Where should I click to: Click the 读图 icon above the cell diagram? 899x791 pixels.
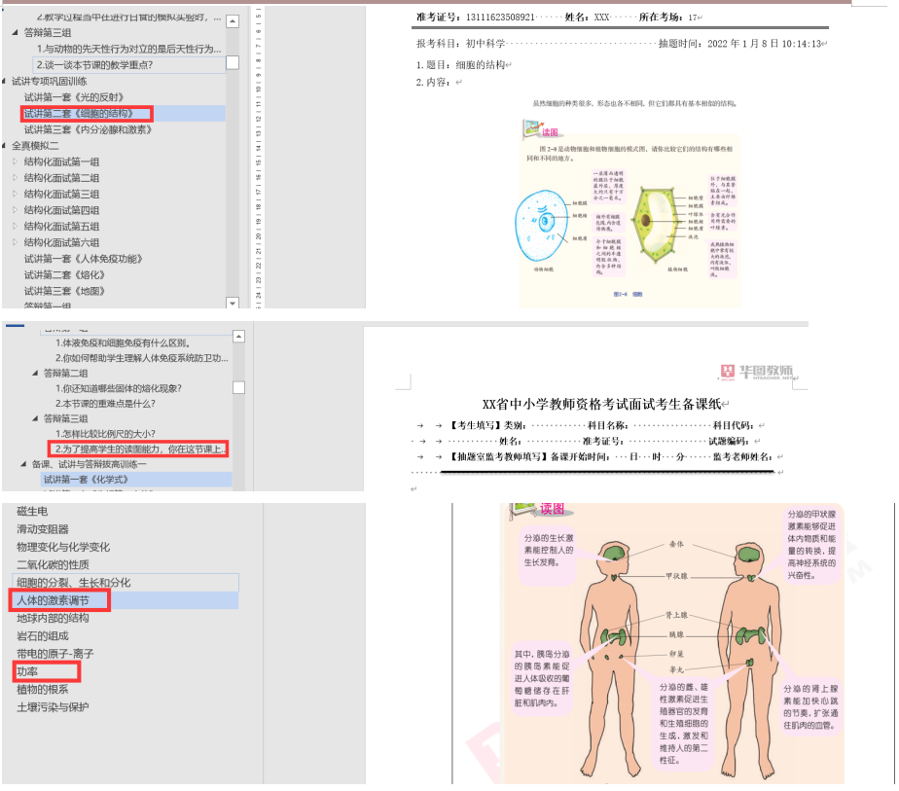pyautogui.click(x=531, y=129)
